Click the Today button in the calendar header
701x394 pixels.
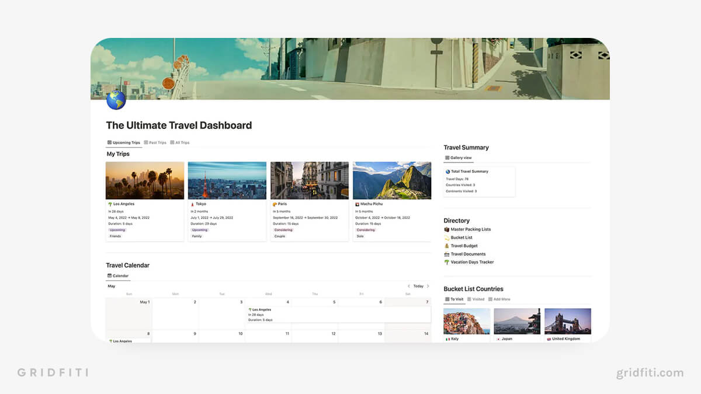pyautogui.click(x=418, y=286)
